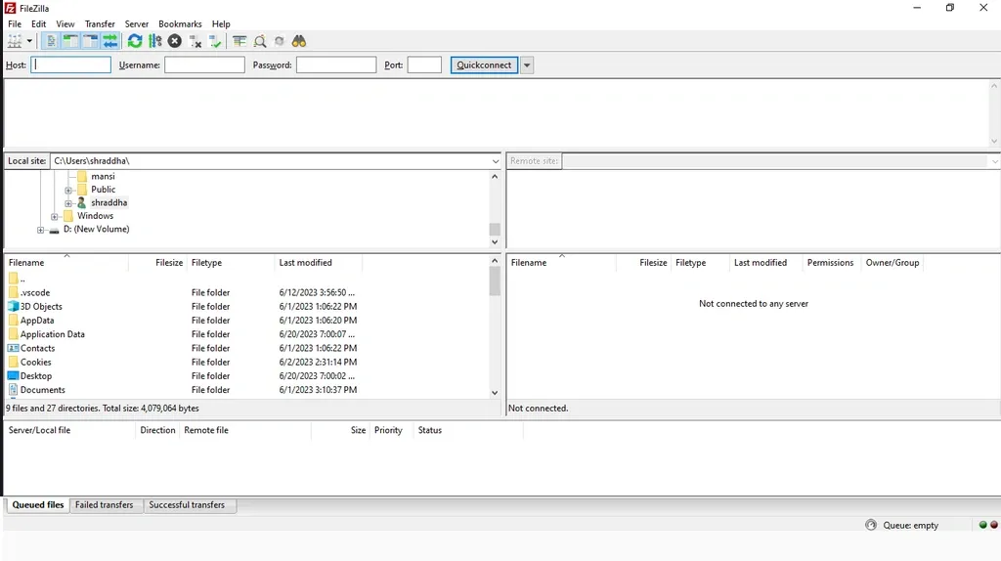
Task: Click the FileZilla logo in title bar
Action: point(10,8)
